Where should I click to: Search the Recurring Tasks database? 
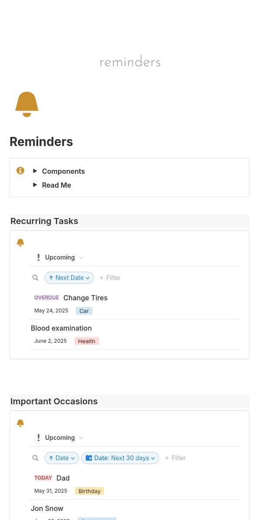coord(36,278)
